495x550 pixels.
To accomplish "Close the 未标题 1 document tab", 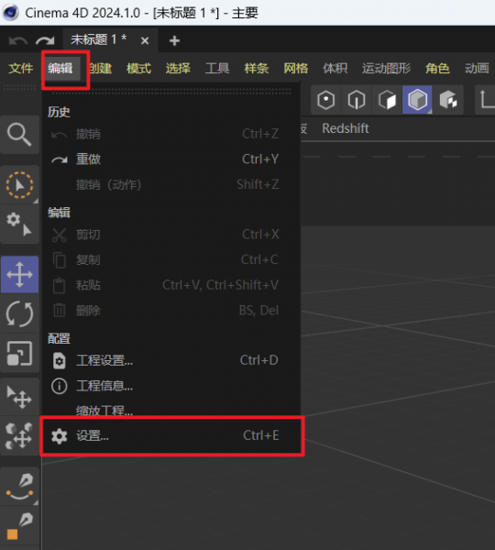I will click(x=145, y=41).
